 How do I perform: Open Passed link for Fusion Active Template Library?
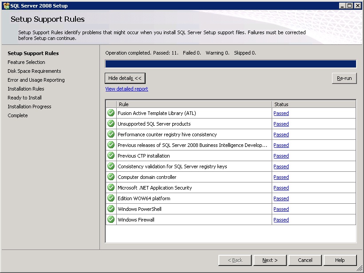[x=281, y=113]
